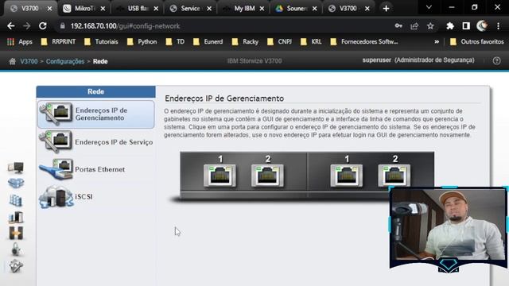Open the tab search chevron
Image resolution: width=509 pixels, height=286 pixels.
pos(429,7)
